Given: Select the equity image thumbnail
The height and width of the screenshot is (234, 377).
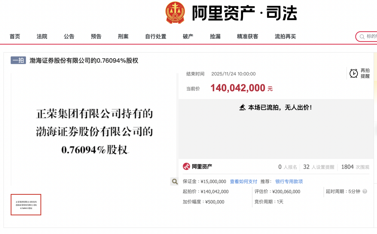Looking at the screenshot, I should [26, 205].
